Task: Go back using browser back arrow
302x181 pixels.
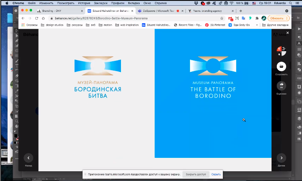Action: [x=23, y=18]
